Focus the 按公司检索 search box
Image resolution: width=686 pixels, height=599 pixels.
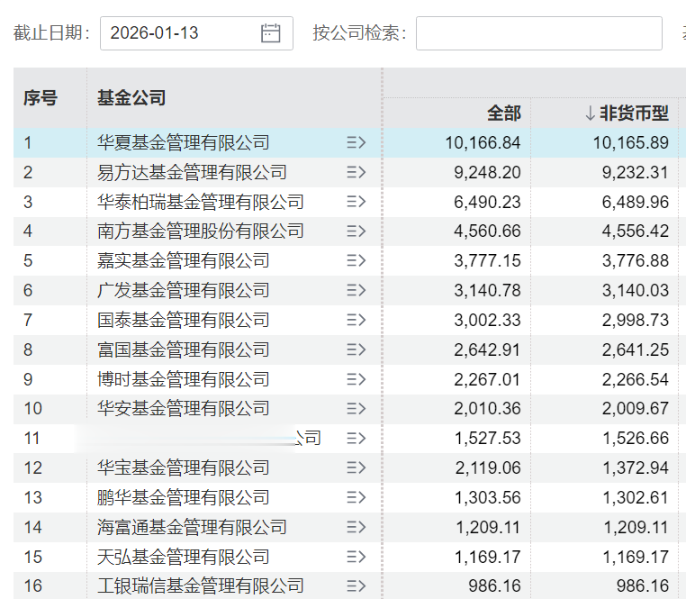click(539, 33)
